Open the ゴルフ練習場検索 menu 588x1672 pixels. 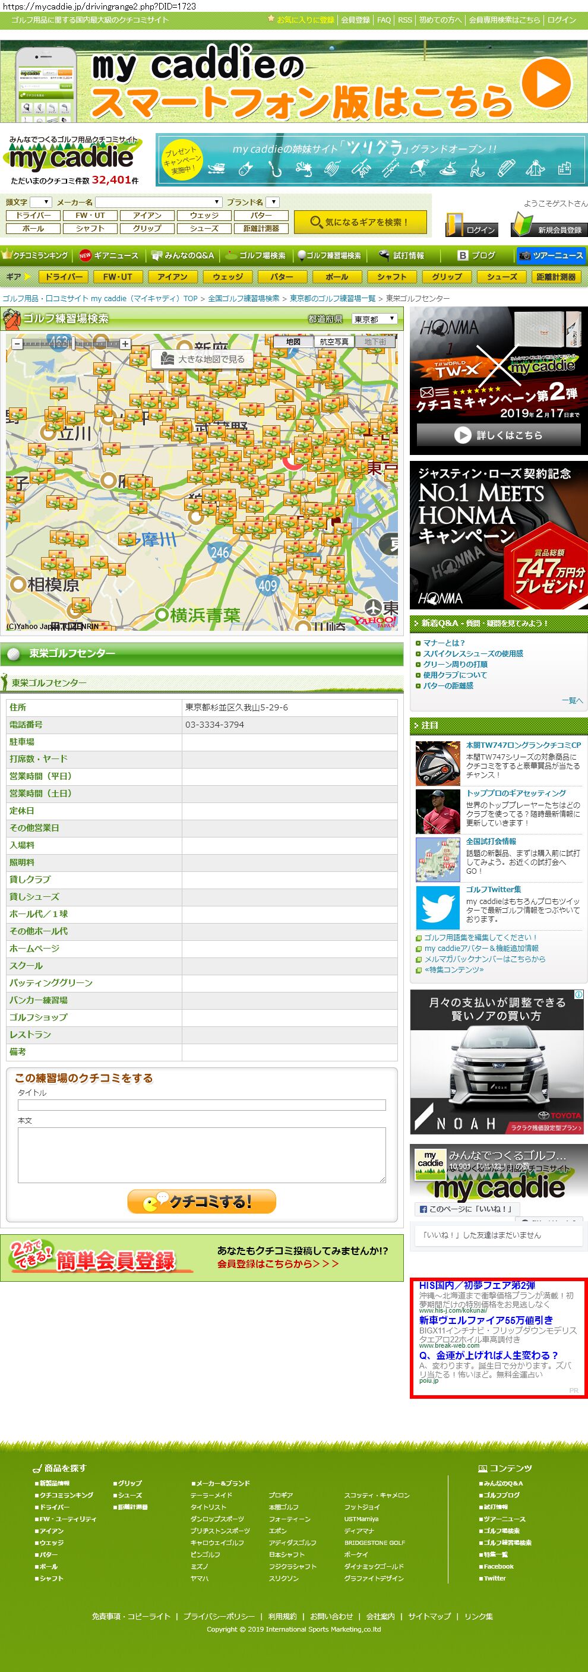(x=329, y=256)
